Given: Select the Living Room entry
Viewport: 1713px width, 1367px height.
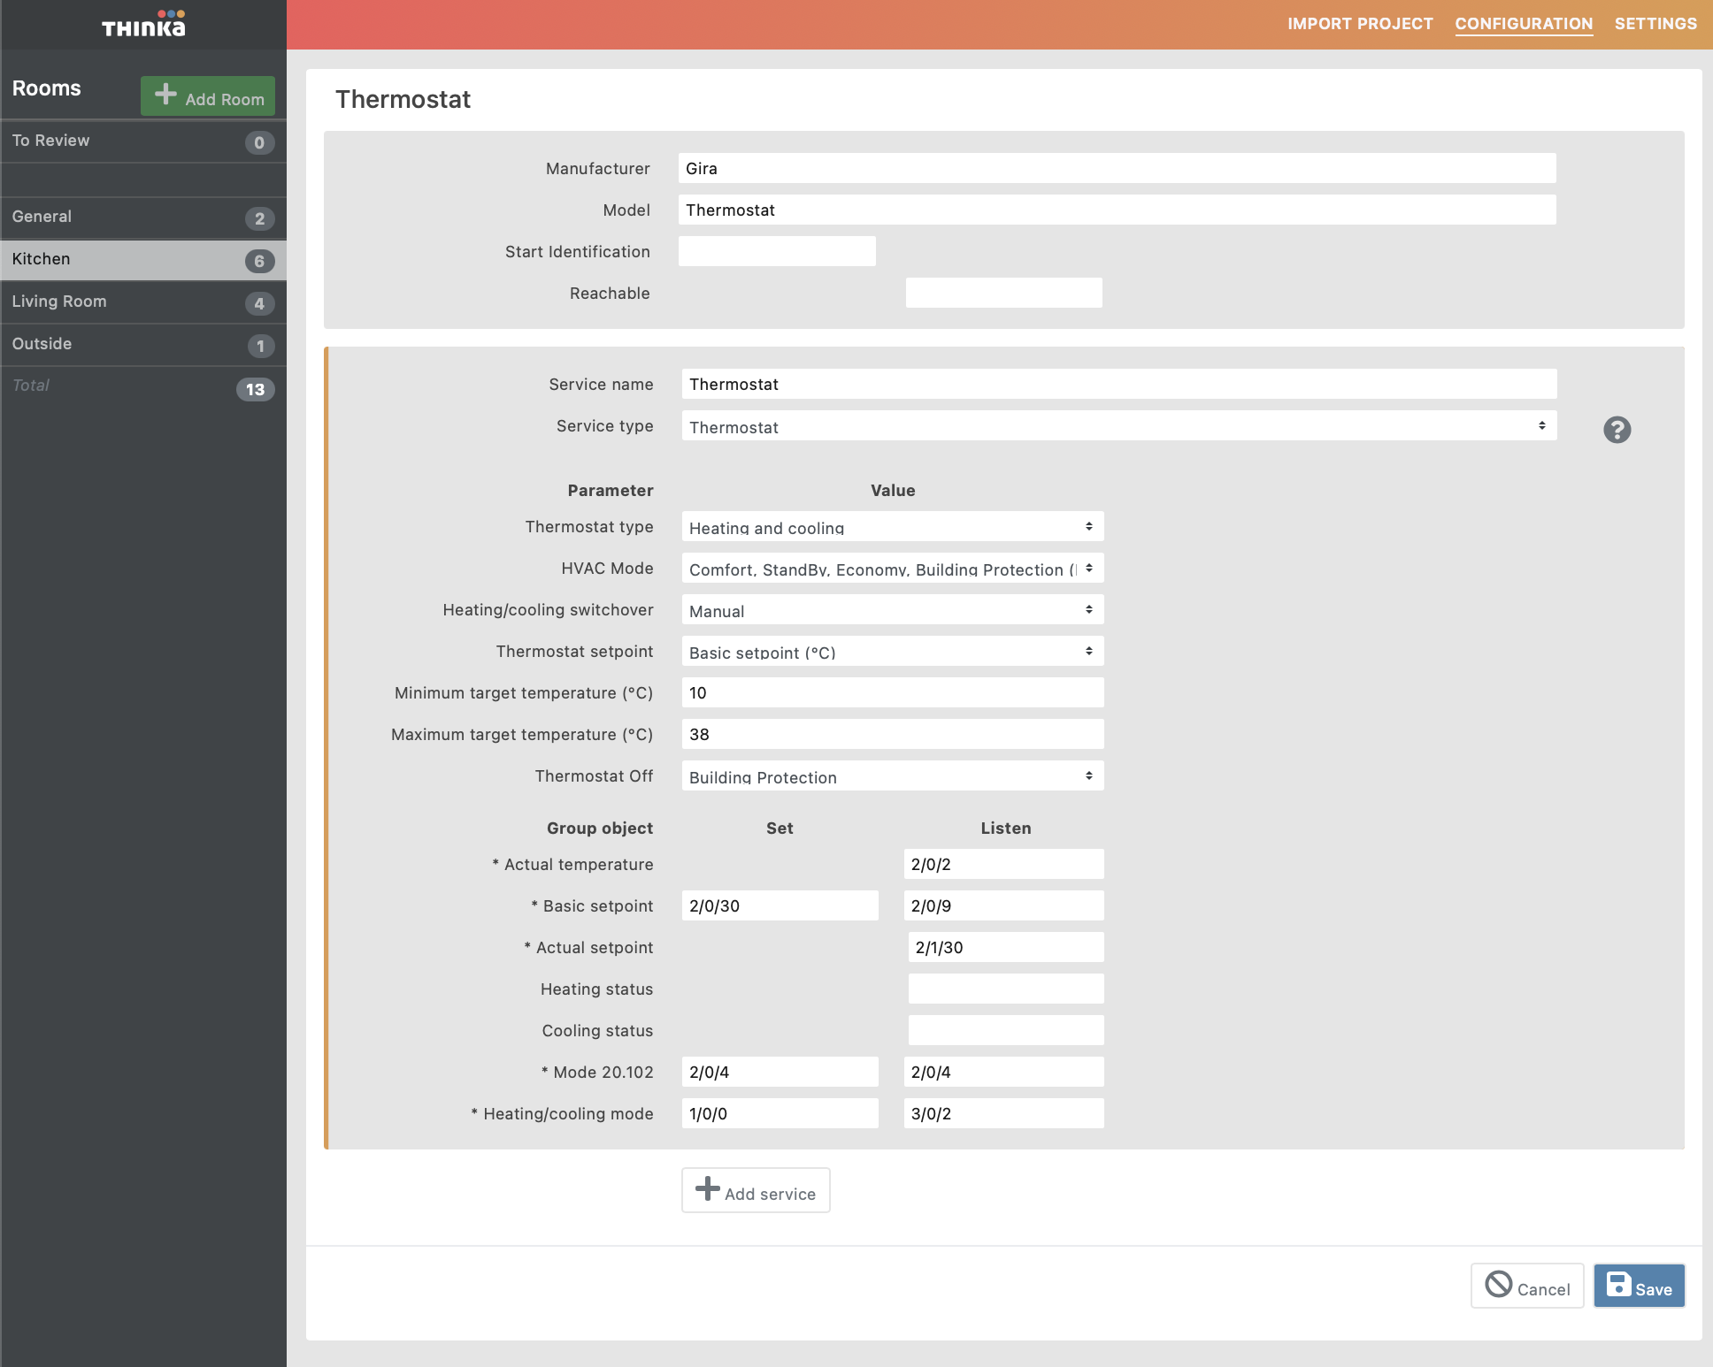Looking at the screenshot, I should pyautogui.click(x=59, y=302).
